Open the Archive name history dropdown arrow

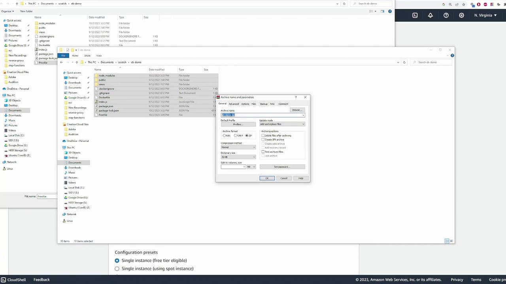303,115
